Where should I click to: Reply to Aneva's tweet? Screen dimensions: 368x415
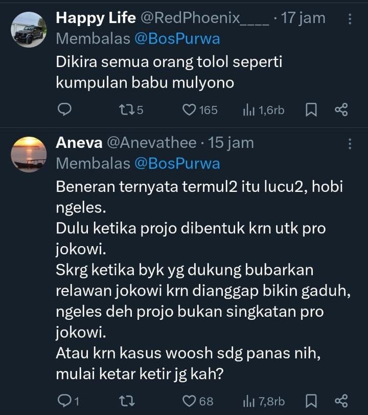coord(64,401)
